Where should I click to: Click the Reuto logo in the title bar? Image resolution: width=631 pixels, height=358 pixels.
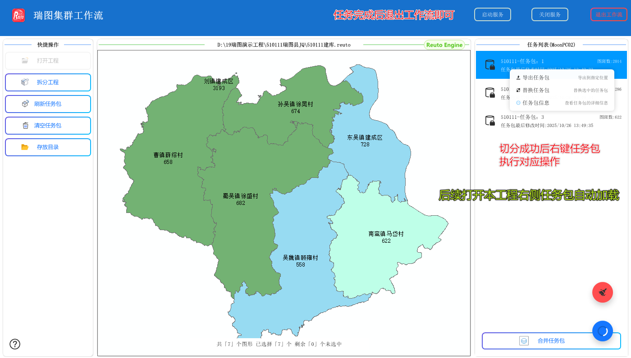(x=18, y=14)
